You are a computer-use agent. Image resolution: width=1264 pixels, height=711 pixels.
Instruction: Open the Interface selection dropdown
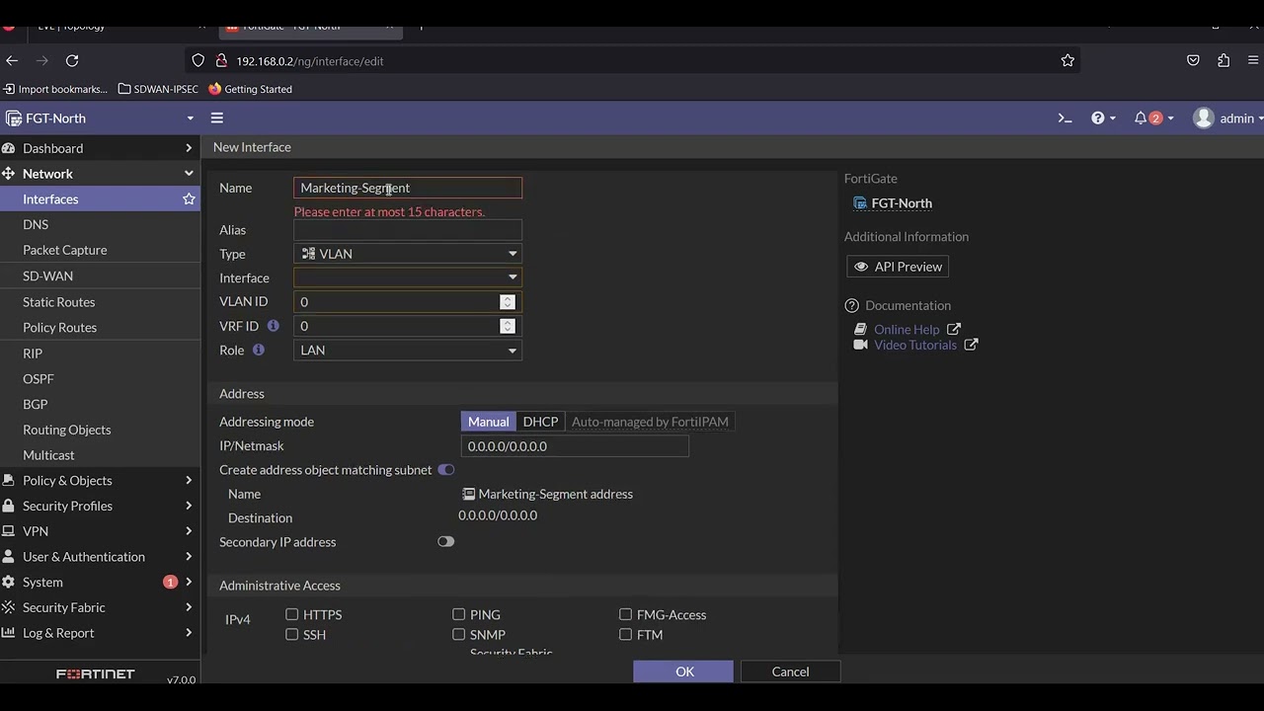(408, 277)
